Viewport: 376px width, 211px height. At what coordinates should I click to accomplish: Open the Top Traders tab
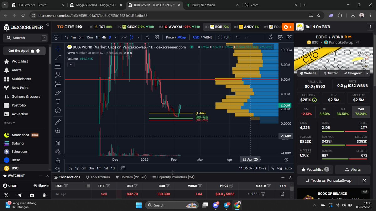[x=97, y=177]
